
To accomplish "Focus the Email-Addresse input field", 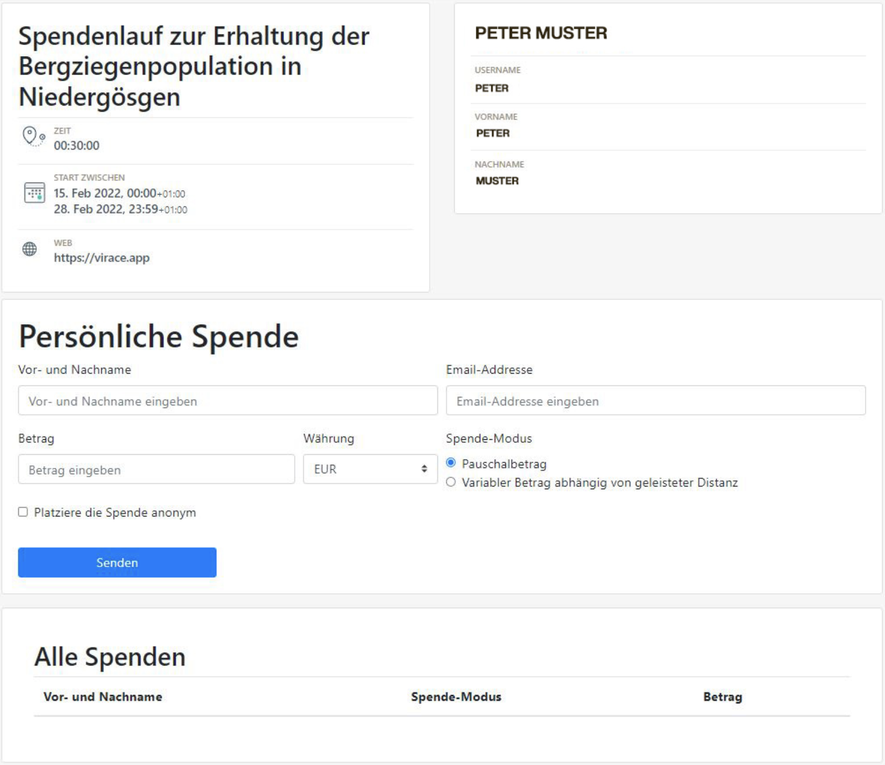I will (655, 401).
